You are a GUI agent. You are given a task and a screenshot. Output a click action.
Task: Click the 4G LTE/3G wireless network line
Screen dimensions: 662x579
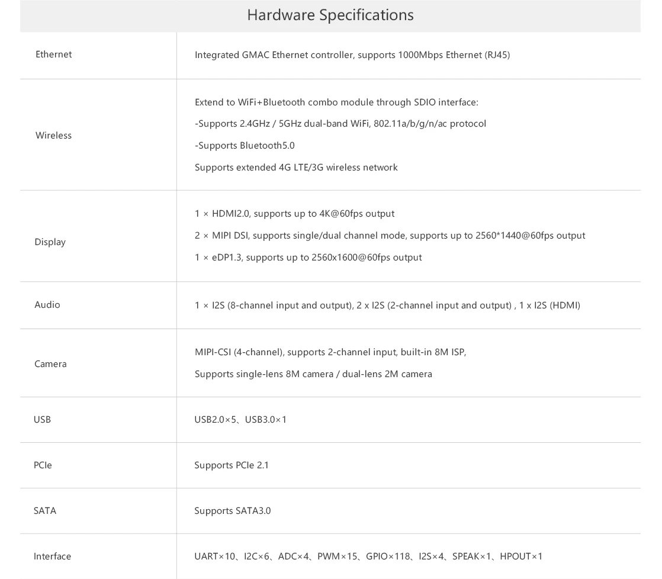(296, 168)
